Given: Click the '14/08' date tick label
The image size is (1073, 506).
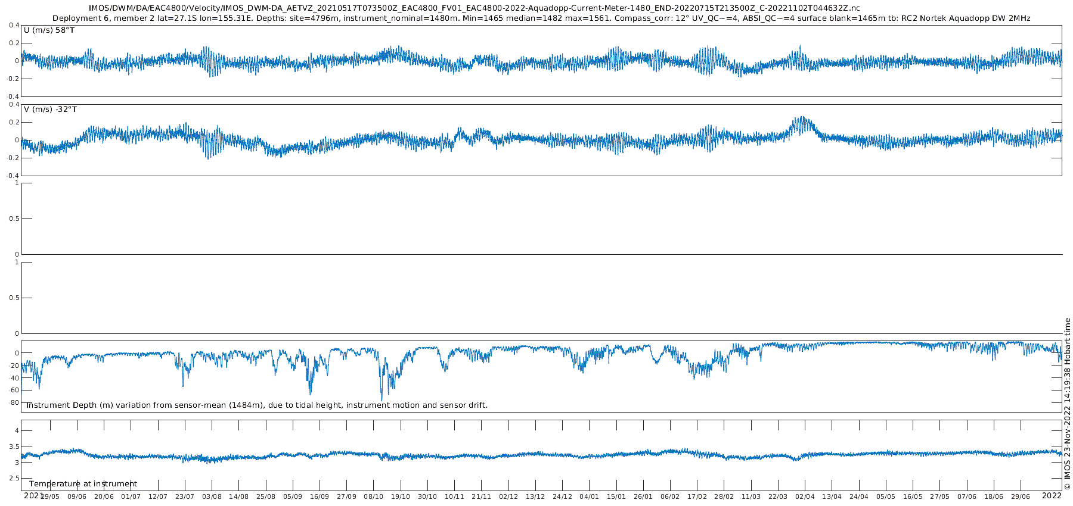Looking at the screenshot, I should pos(238,496).
